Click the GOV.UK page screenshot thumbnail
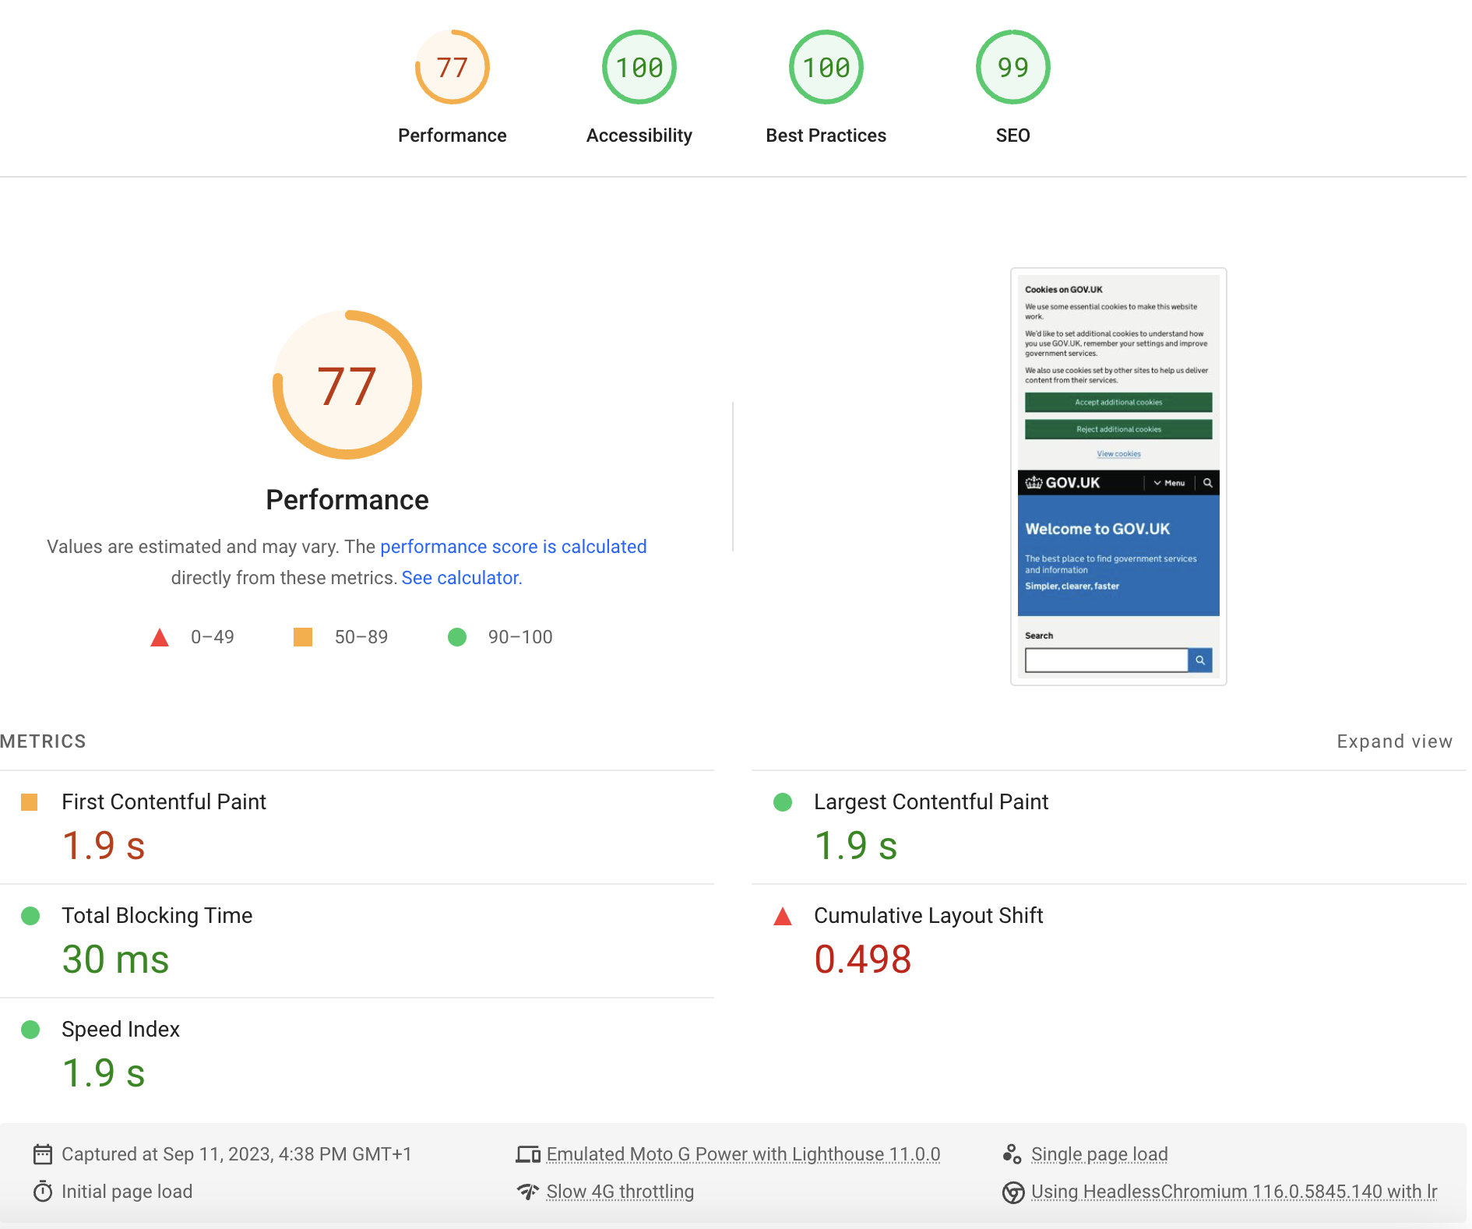The width and height of the screenshot is (1472, 1229). [1118, 477]
